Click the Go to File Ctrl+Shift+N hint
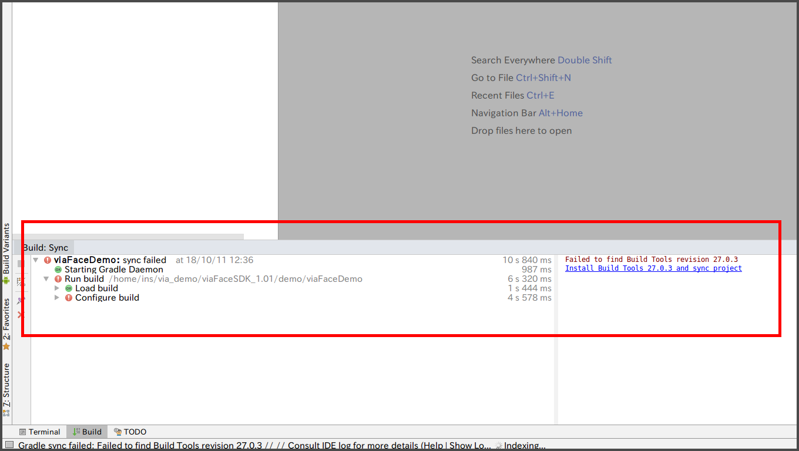The width and height of the screenshot is (799, 451). 521,78
